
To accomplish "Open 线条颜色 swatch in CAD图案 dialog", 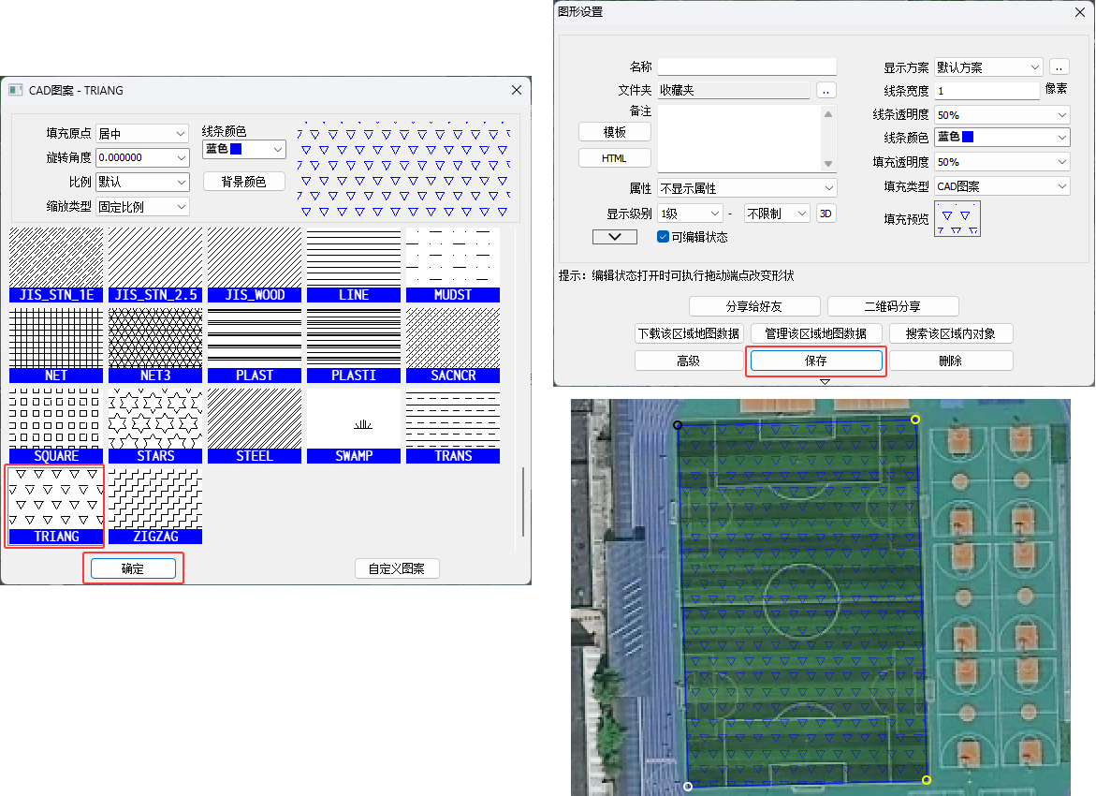I will (x=244, y=149).
